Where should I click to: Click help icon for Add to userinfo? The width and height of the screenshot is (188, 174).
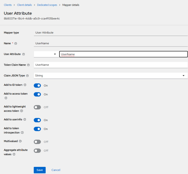[x=25, y=120]
